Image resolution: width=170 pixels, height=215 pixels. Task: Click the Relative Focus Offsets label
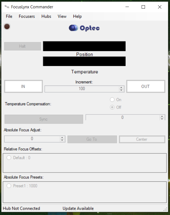pyautogui.click(x=23, y=149)
